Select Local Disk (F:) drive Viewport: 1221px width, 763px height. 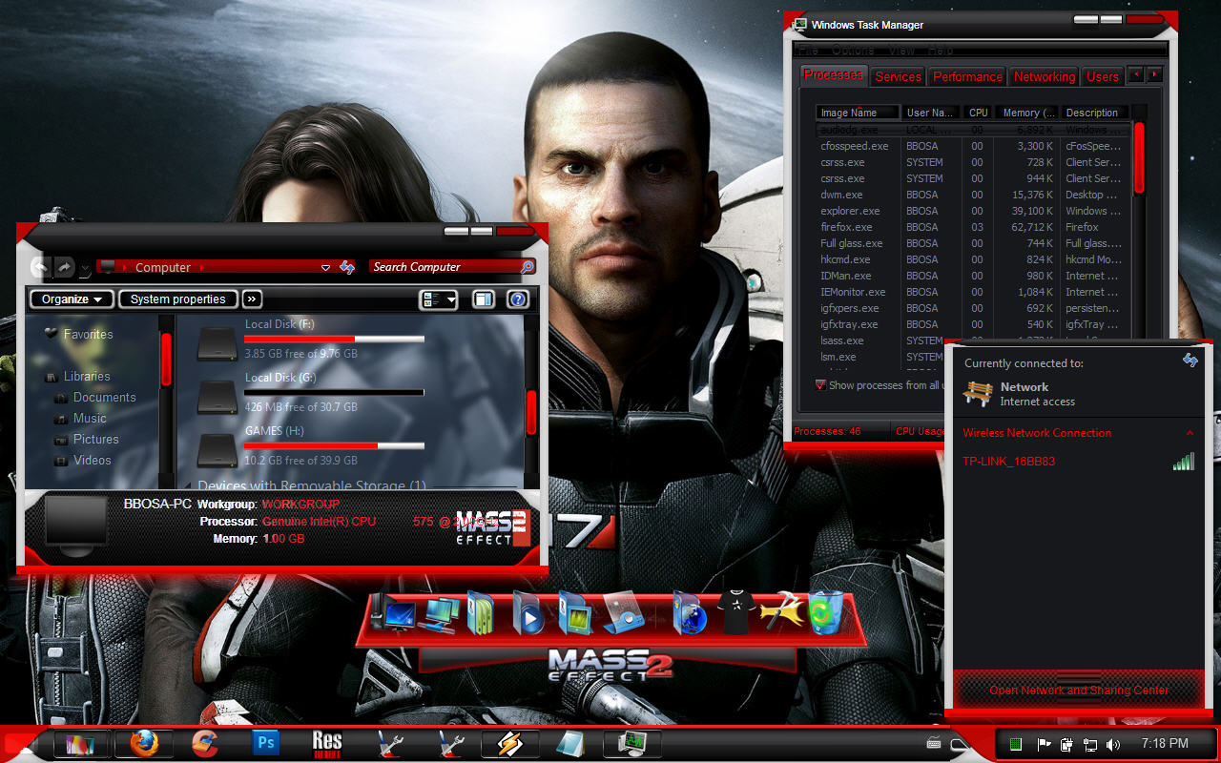[x=311, y=339]
